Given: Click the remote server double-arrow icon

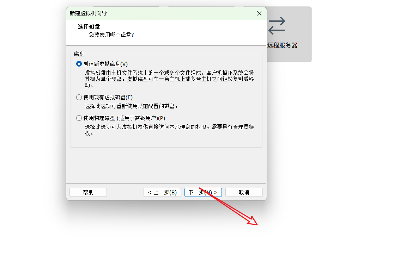Looking at the screenshot, I should [277, 26].
